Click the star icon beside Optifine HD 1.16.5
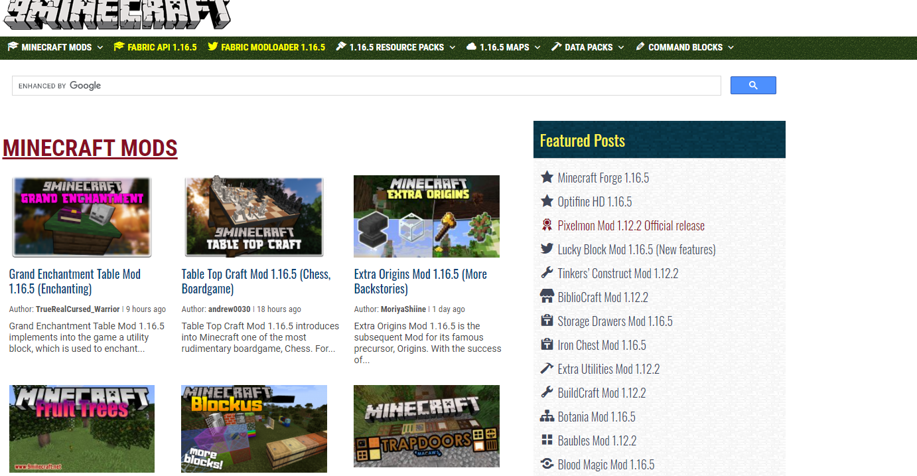 [x=547, y=200]
